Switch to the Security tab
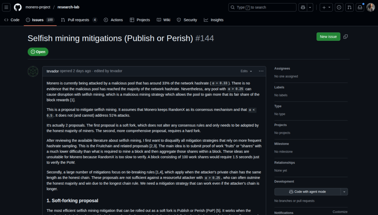 187,20
